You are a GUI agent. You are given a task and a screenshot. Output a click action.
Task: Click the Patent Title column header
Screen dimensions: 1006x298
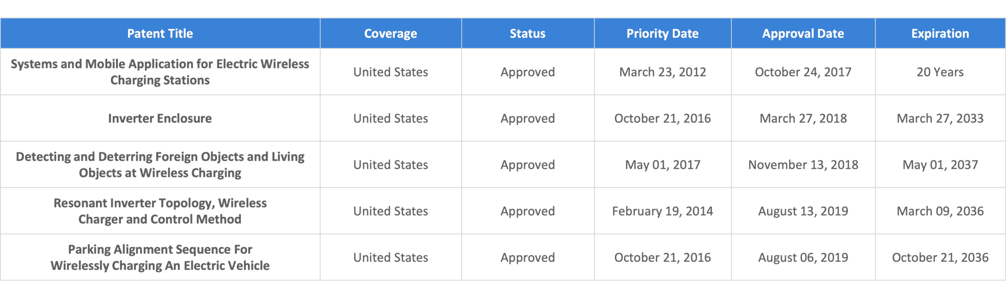point(160,34)
